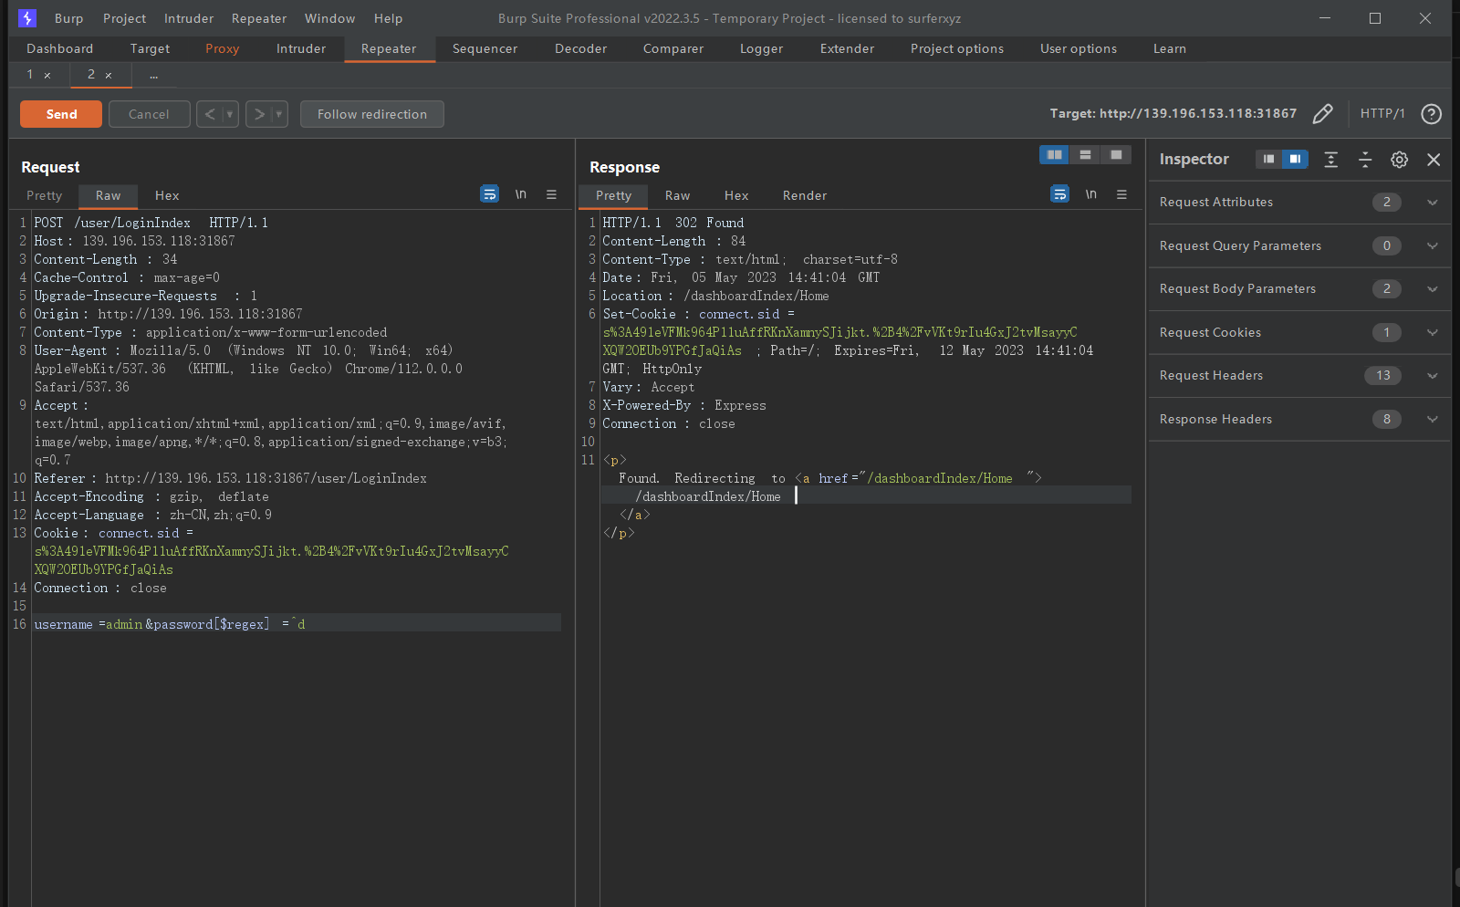Screen dimensions: 1460x907
Task: Open the Learn tab
Action: (x=1169, y=48)
